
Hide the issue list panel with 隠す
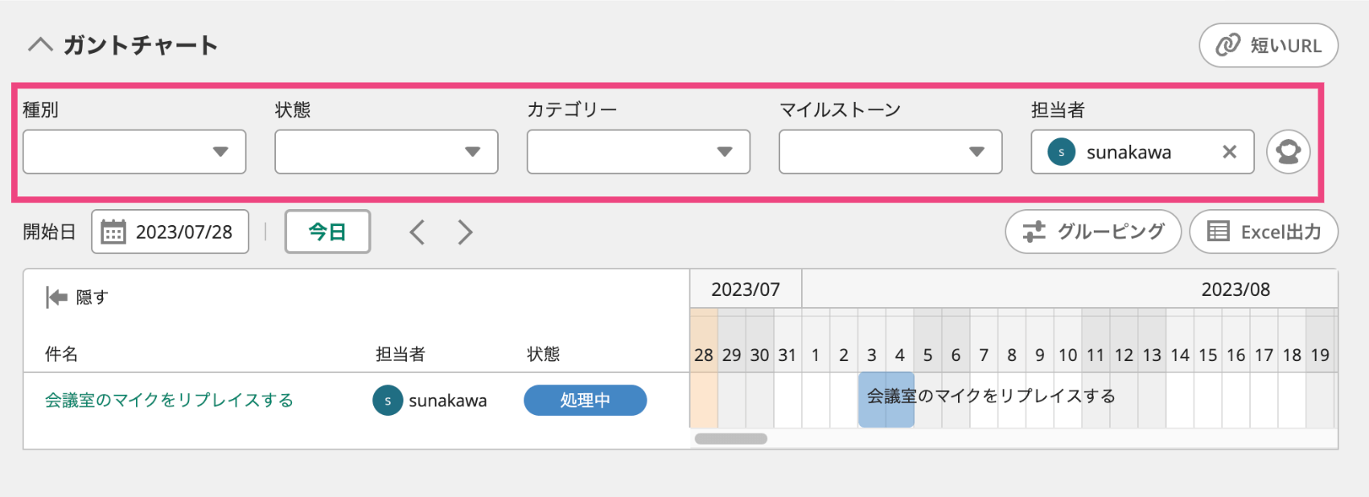[77, 298]
